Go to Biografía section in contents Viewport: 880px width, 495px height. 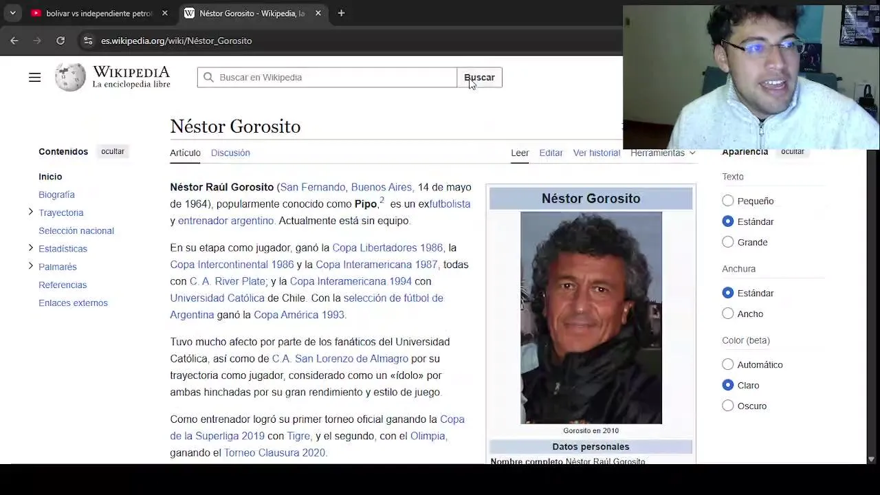coord(56,195)
